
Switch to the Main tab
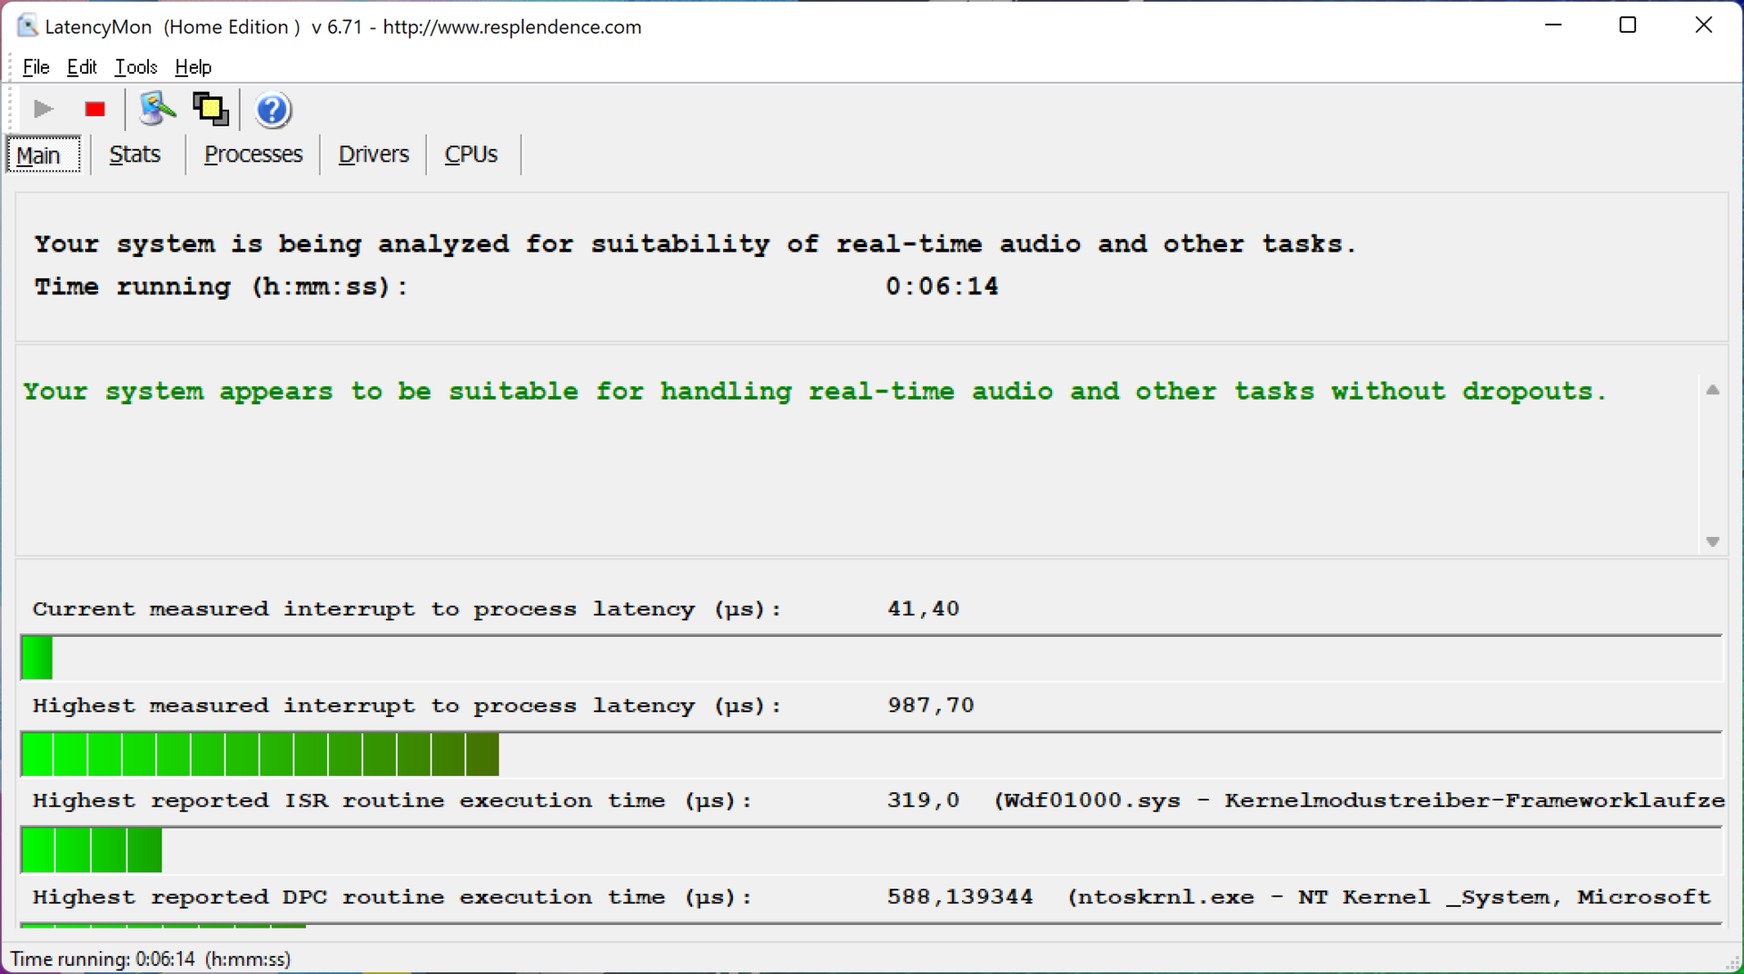coord(43,154)
